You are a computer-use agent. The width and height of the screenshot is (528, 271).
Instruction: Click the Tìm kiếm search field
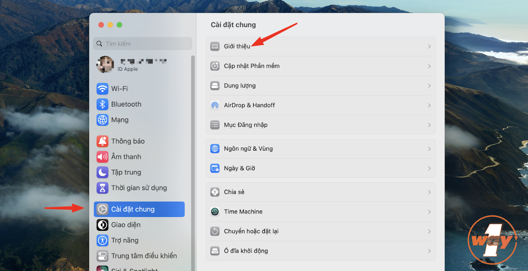click(x=143, y=44)
